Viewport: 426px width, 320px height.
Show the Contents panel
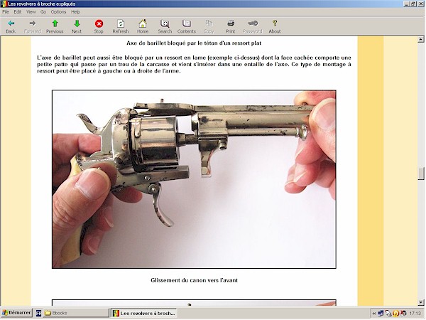tap(187, 26)
